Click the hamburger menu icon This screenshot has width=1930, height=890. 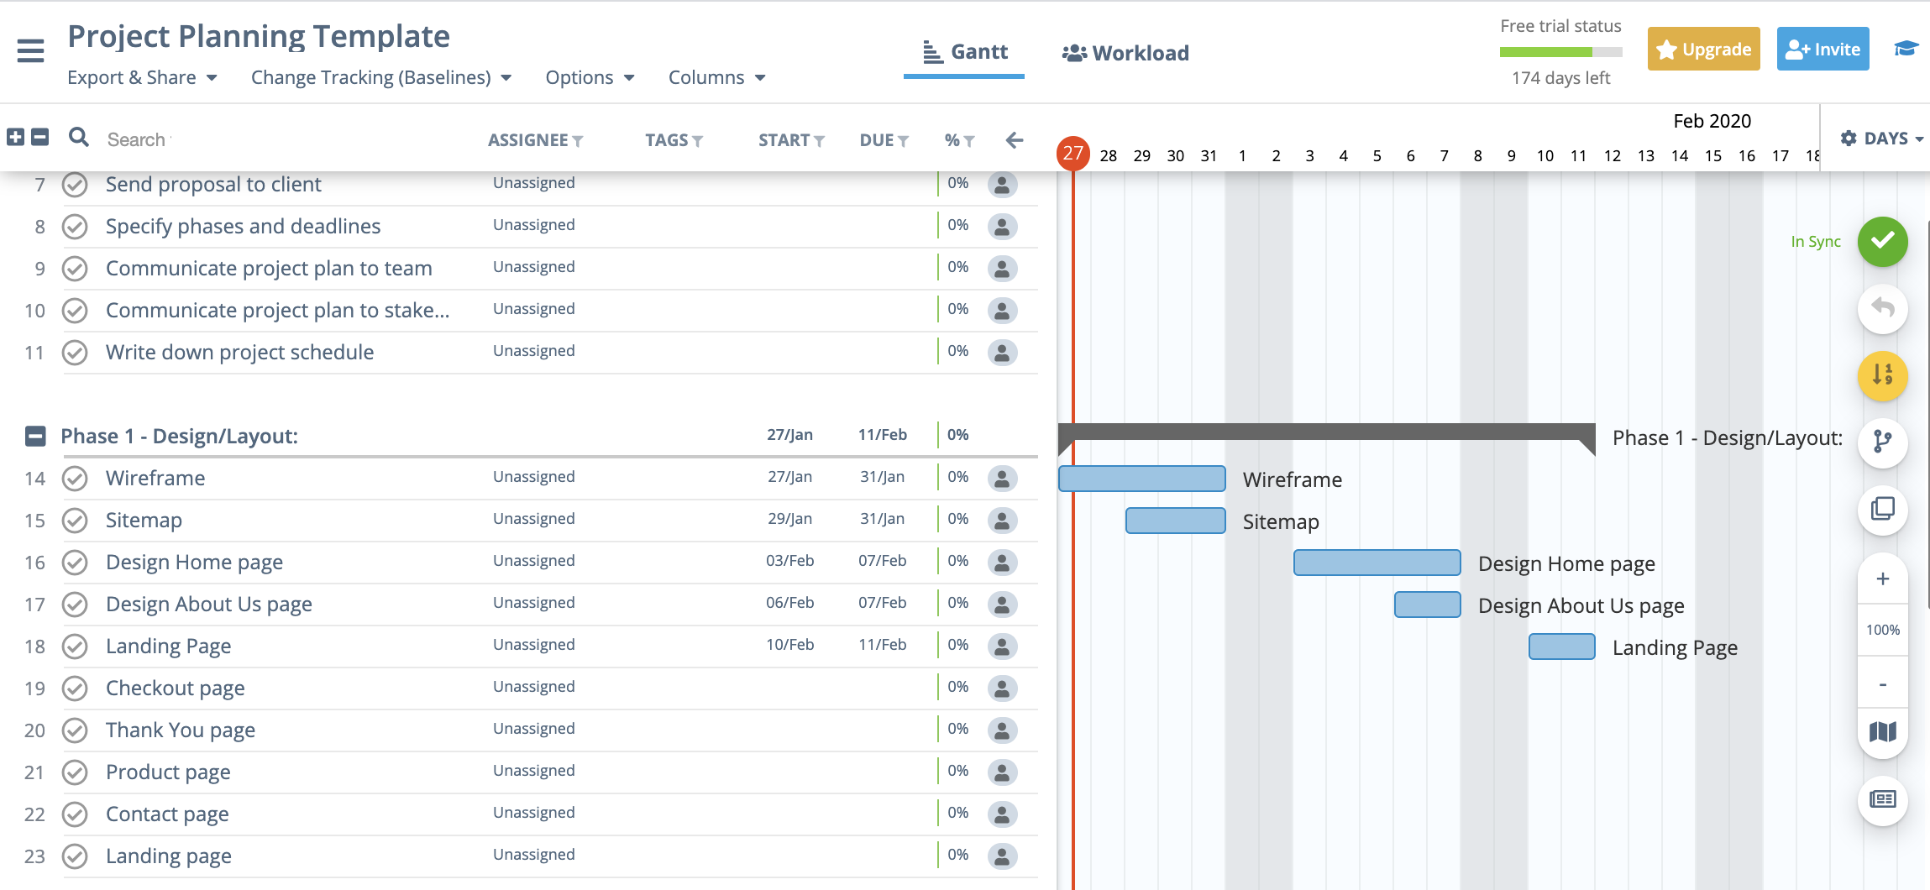pyautogui.click(x=30, y=50)
